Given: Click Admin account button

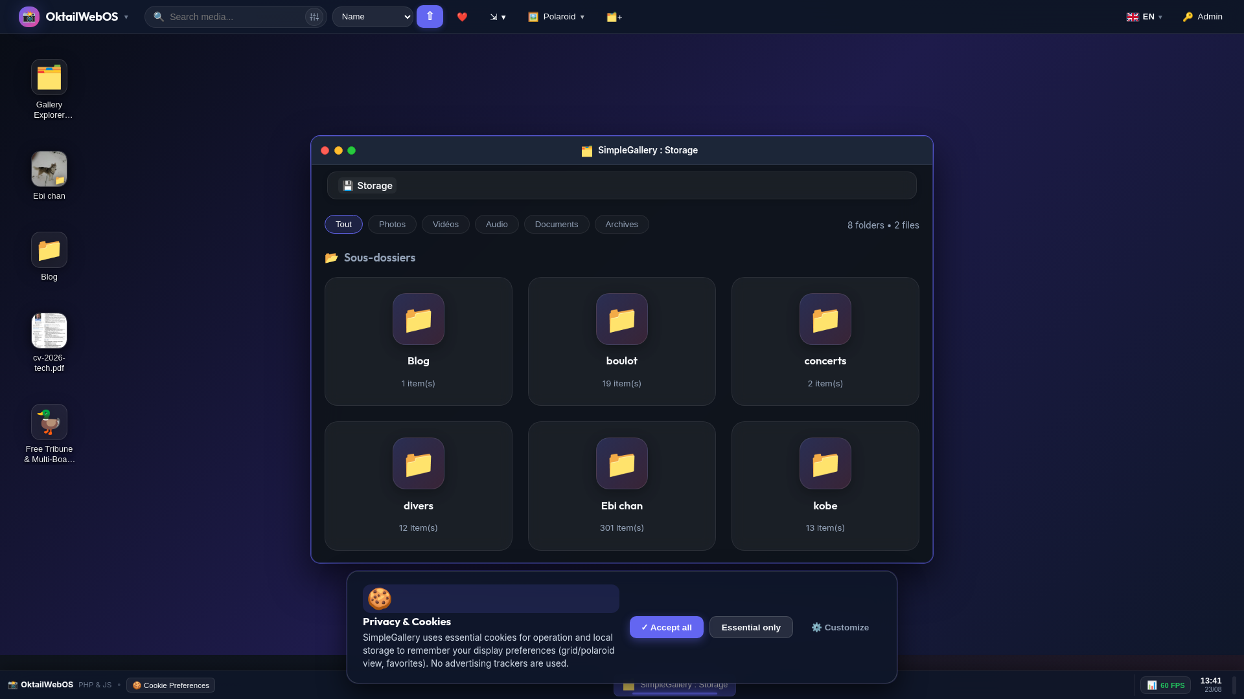Looking at the screenshot, I should coord(1203,17).
